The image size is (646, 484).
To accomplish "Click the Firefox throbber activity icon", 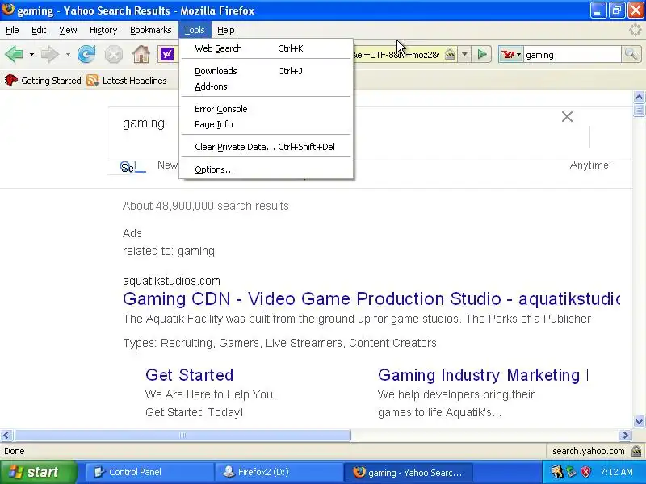I will [636, 30].
